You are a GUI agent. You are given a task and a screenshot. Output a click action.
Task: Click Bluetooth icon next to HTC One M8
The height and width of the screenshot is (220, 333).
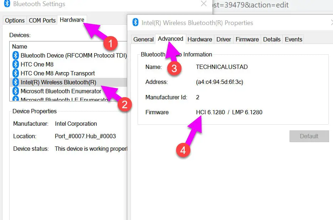pyautogui.click(x=15, y=64)
